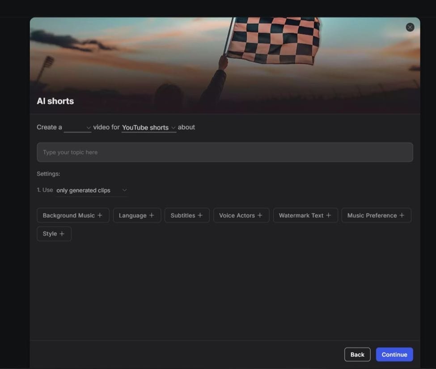Click the plus icon on Watermark Text

tap(328, 215)
